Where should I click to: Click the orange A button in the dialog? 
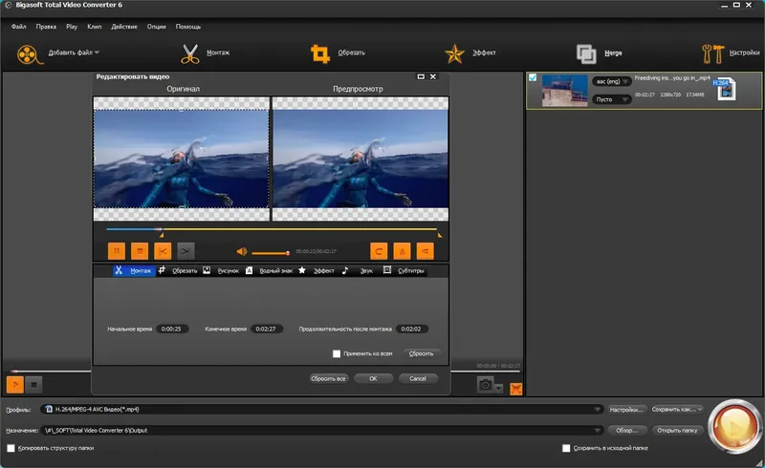pyautogui.click(x=402, y=251)
